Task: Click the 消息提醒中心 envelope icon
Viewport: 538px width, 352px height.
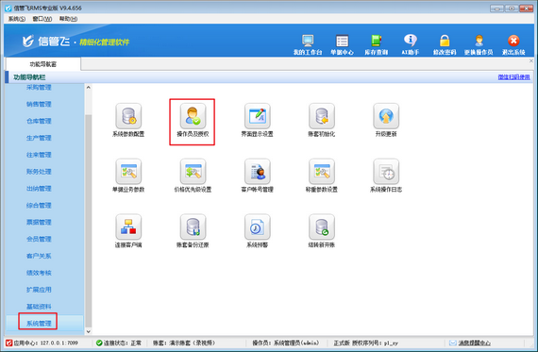Action: point(453,343)
